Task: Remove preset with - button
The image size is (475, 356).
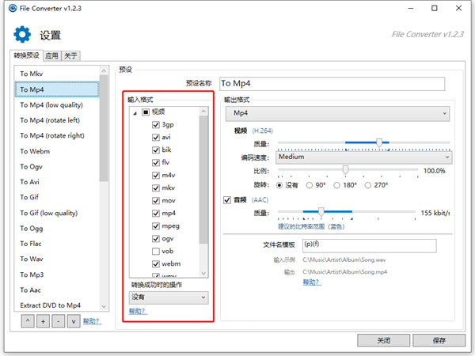Action: tap(58, 321)
